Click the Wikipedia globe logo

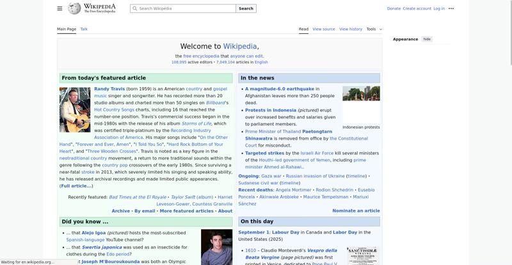(74, 8)
